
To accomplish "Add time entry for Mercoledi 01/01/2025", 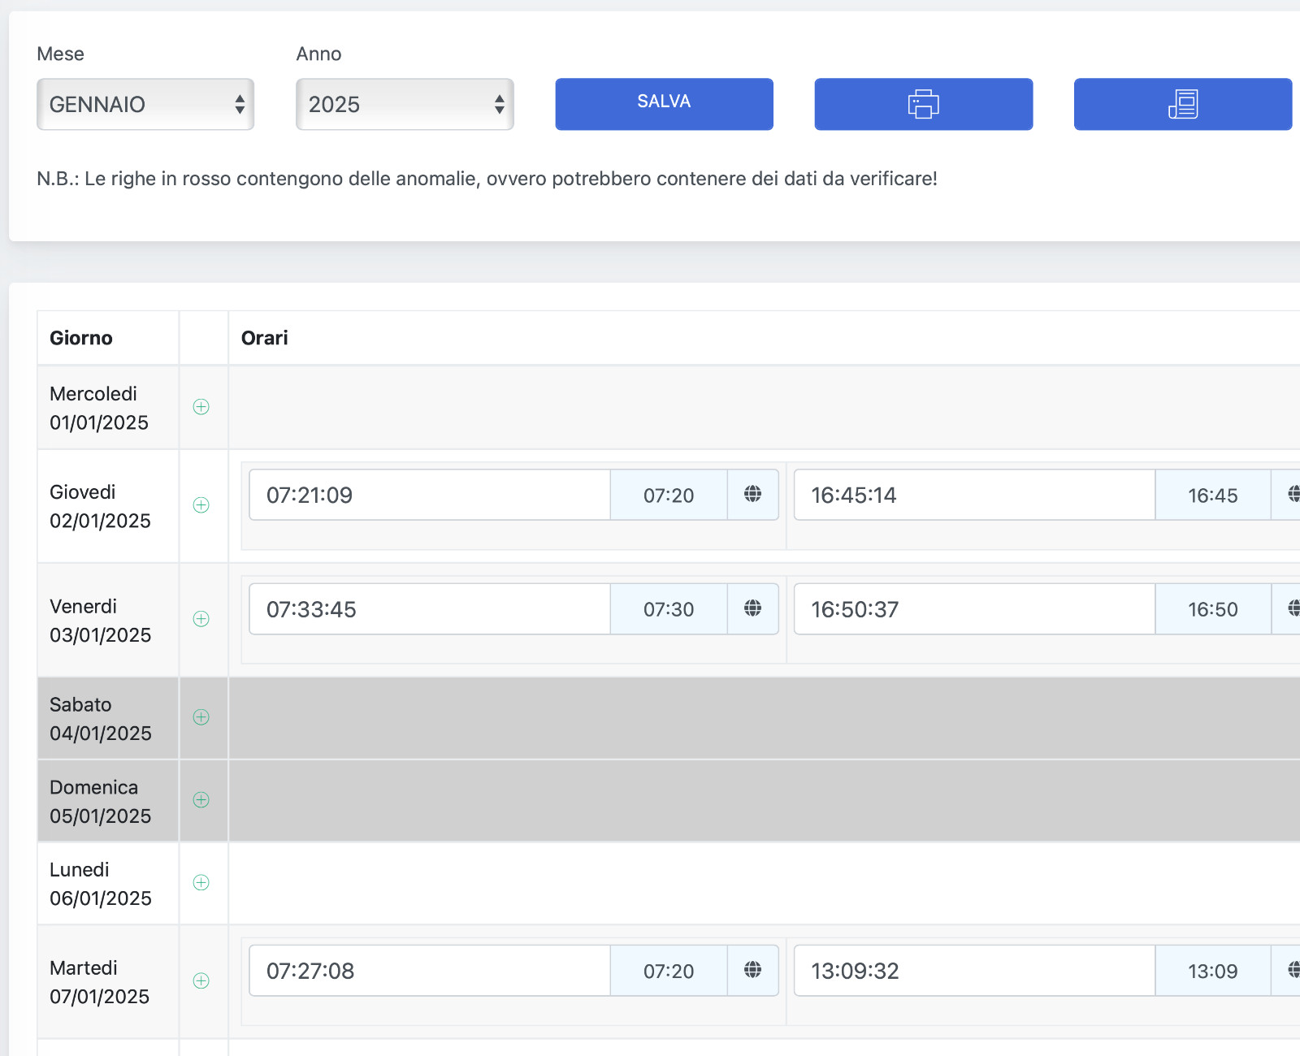I will pyautogui.click(x=201, y=407).
